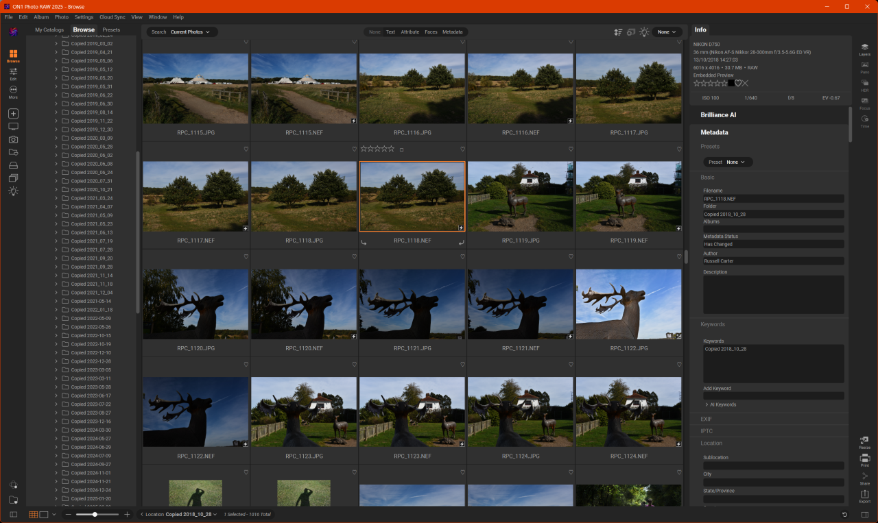Open the Browse module icon
This screenshot has height=523, width=878.
13,55
